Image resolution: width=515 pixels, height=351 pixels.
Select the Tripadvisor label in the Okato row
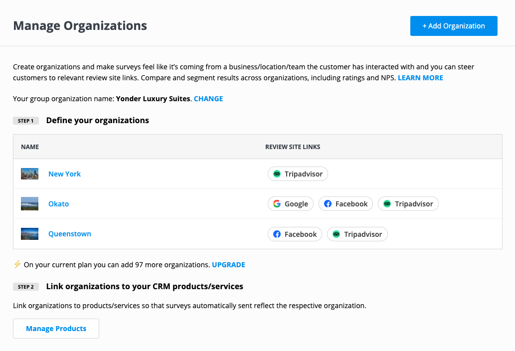[414, 204]
